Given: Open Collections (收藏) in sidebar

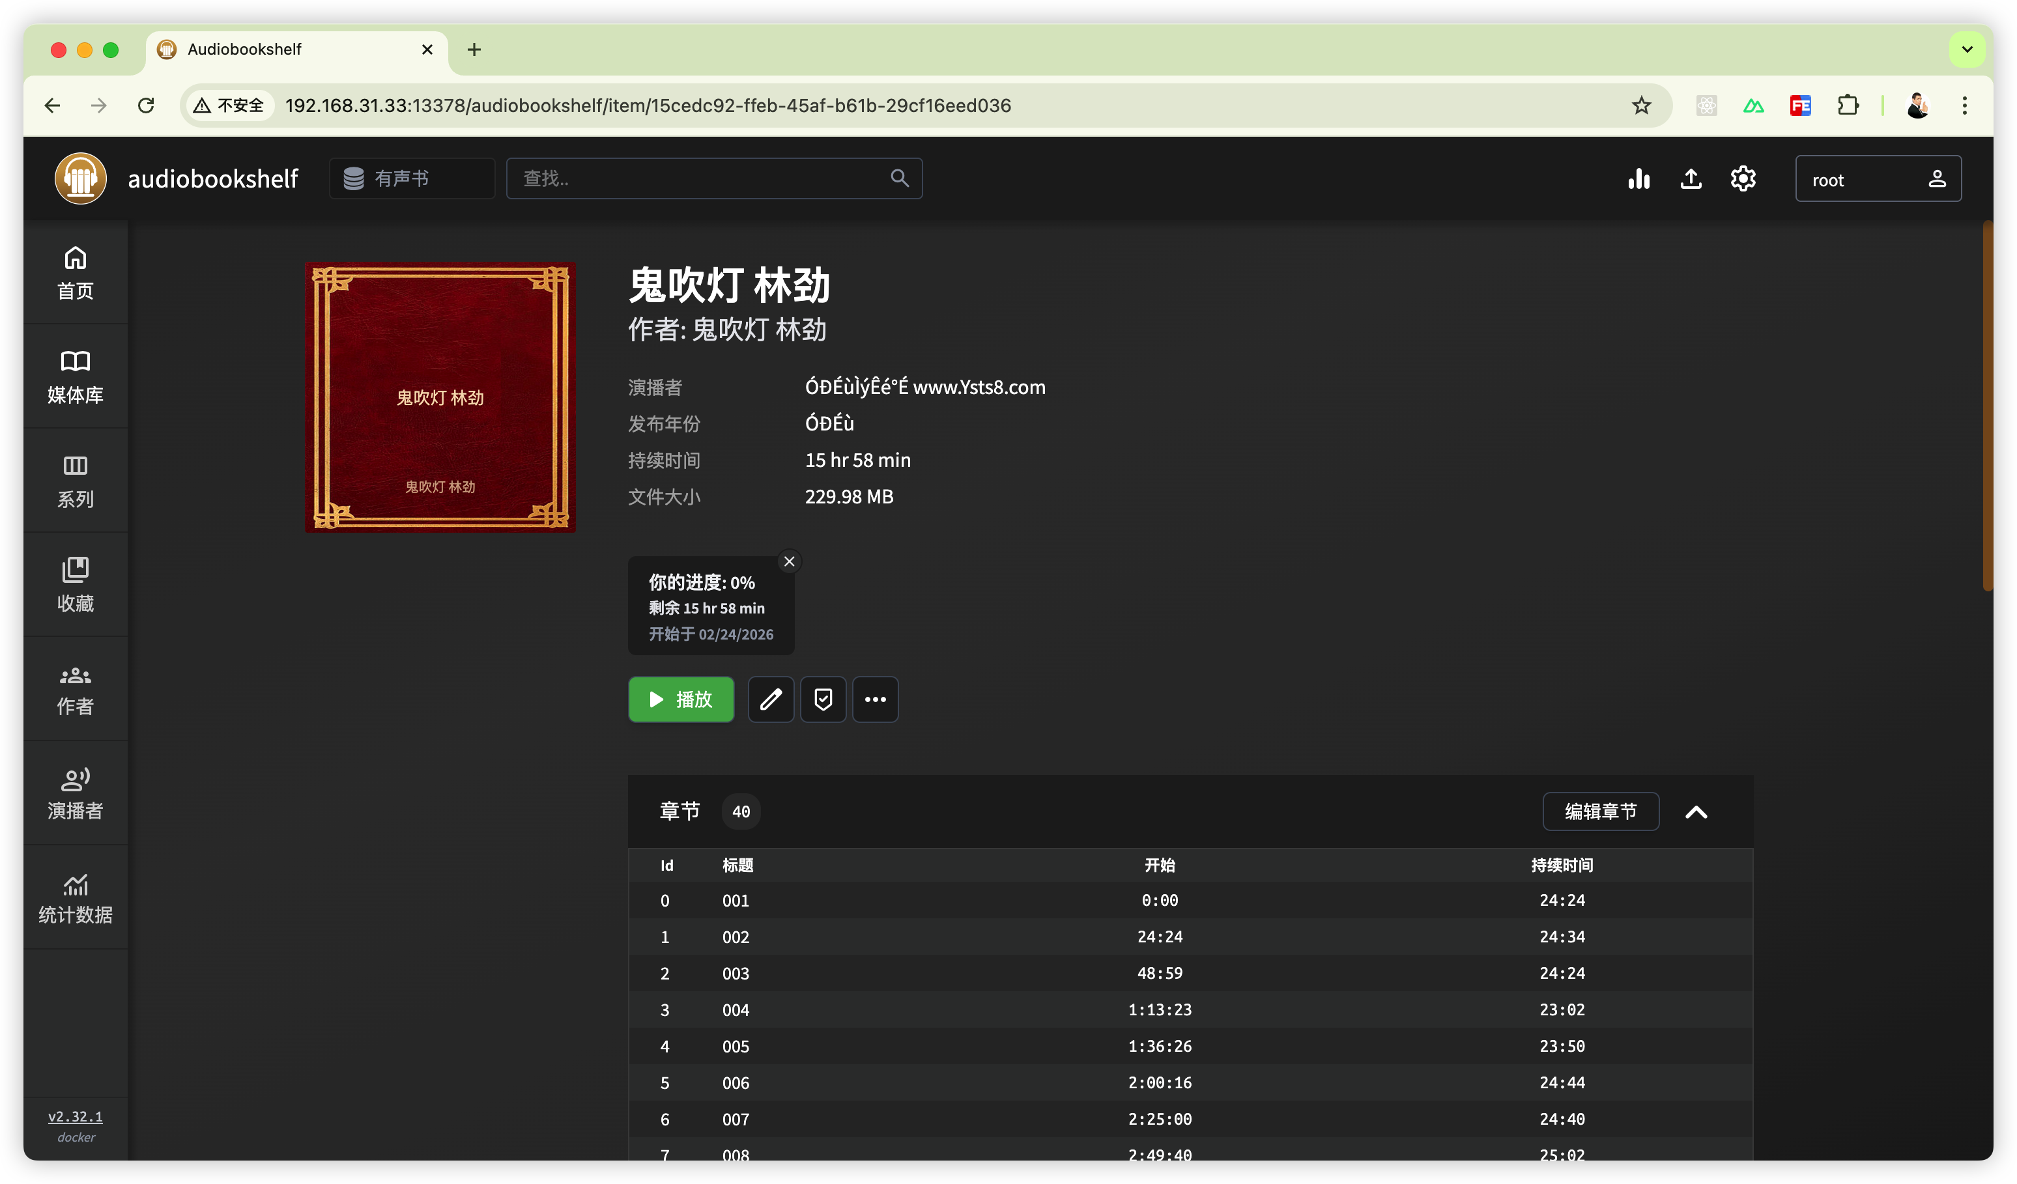Looking at the screenshot, I should [x=75, y=585].
